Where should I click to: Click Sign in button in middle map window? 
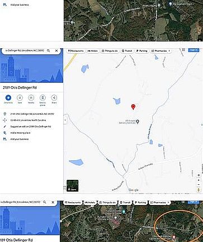point(193,50)
